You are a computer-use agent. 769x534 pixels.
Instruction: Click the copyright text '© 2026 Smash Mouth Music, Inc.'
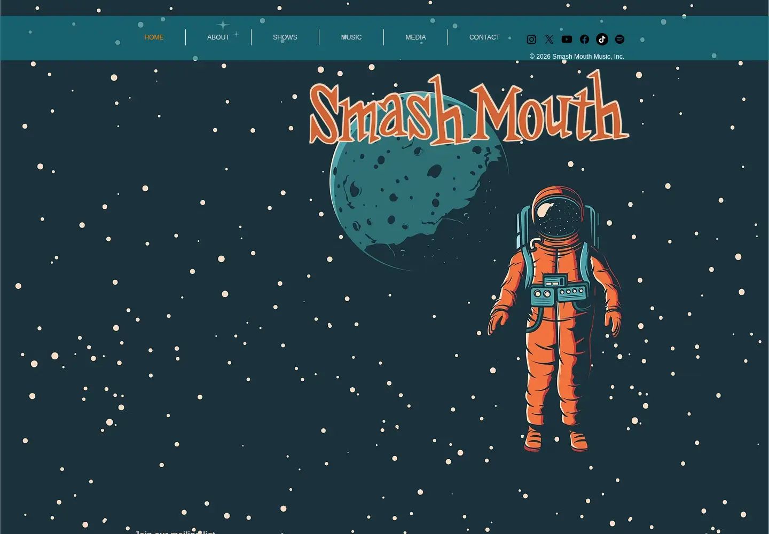point(577,57)
